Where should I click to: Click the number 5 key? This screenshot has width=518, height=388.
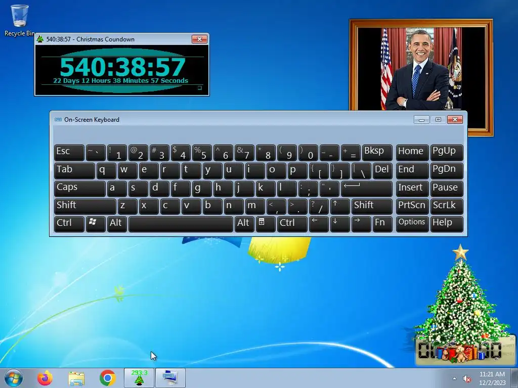[x=202, y=153]
